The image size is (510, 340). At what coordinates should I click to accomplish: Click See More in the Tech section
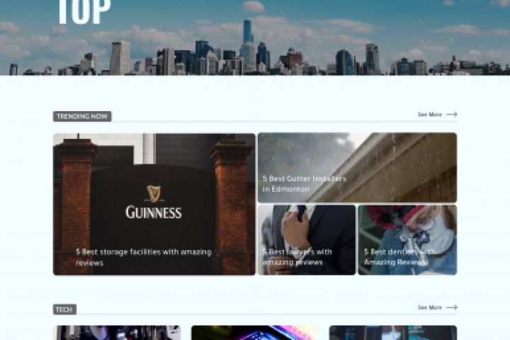[430, 307]
